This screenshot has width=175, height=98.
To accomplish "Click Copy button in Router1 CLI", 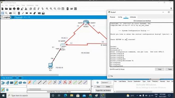I will point(160,69).
